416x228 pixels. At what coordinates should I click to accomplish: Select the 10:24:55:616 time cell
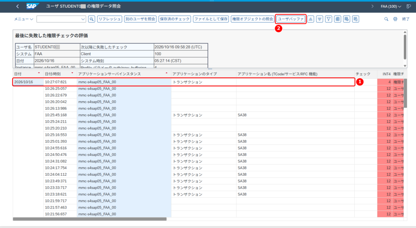(x=60, y=148)
